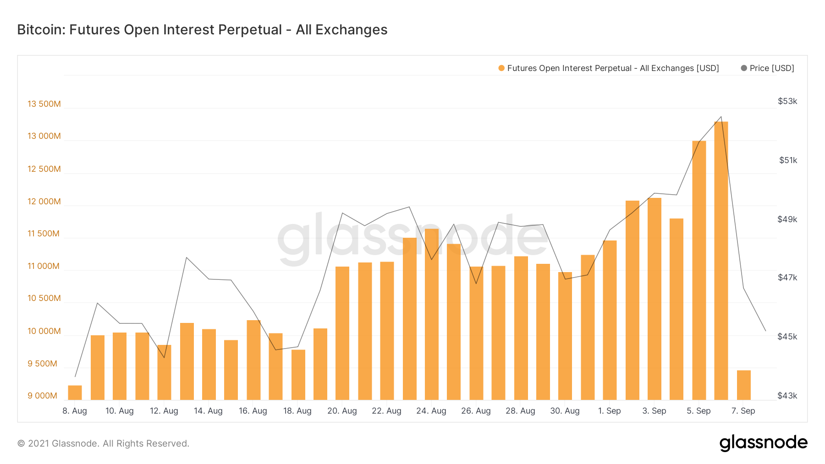Click the 9 000M y-axis label
825x464 pixels.
[x=42, y=396]
